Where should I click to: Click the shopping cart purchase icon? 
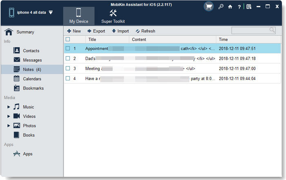click(209, 7)
